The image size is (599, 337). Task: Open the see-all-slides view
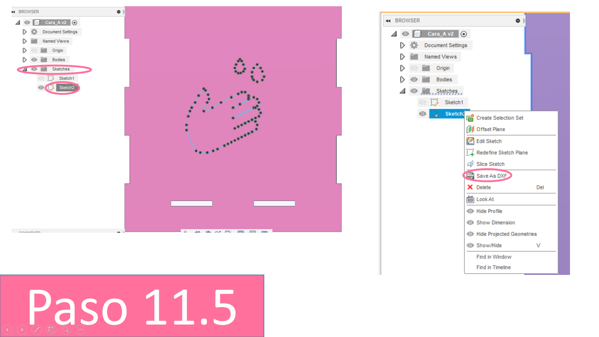point(51,330)
